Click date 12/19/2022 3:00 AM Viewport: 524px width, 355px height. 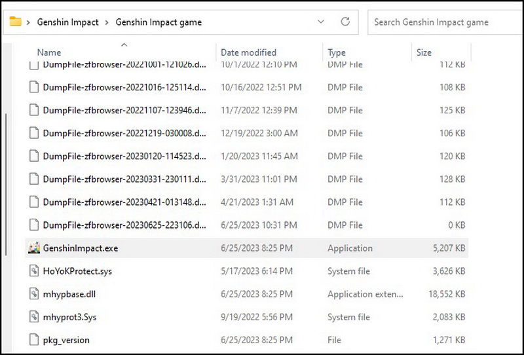pyautogui.click(x=259, y=133)
